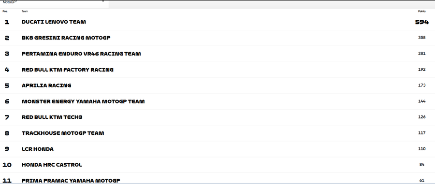Click Ducati's 594 points value
435x184 pixels.
[x=421, y=22]
